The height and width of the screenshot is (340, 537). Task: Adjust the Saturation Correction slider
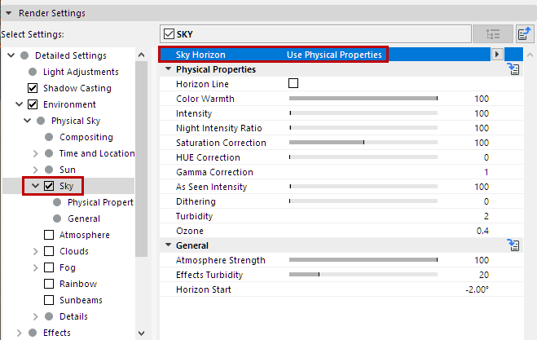tap(363, 143)
